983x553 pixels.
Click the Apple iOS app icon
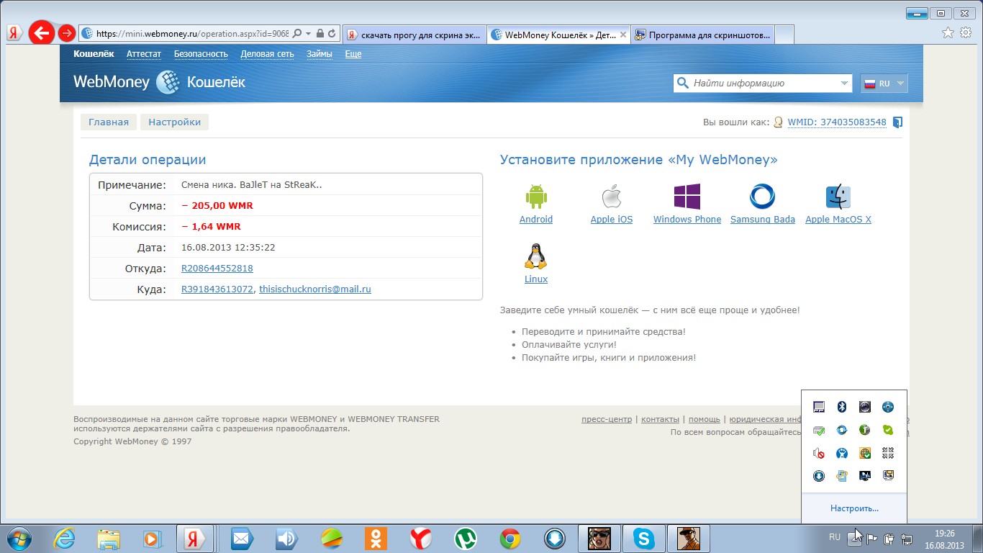612,197
